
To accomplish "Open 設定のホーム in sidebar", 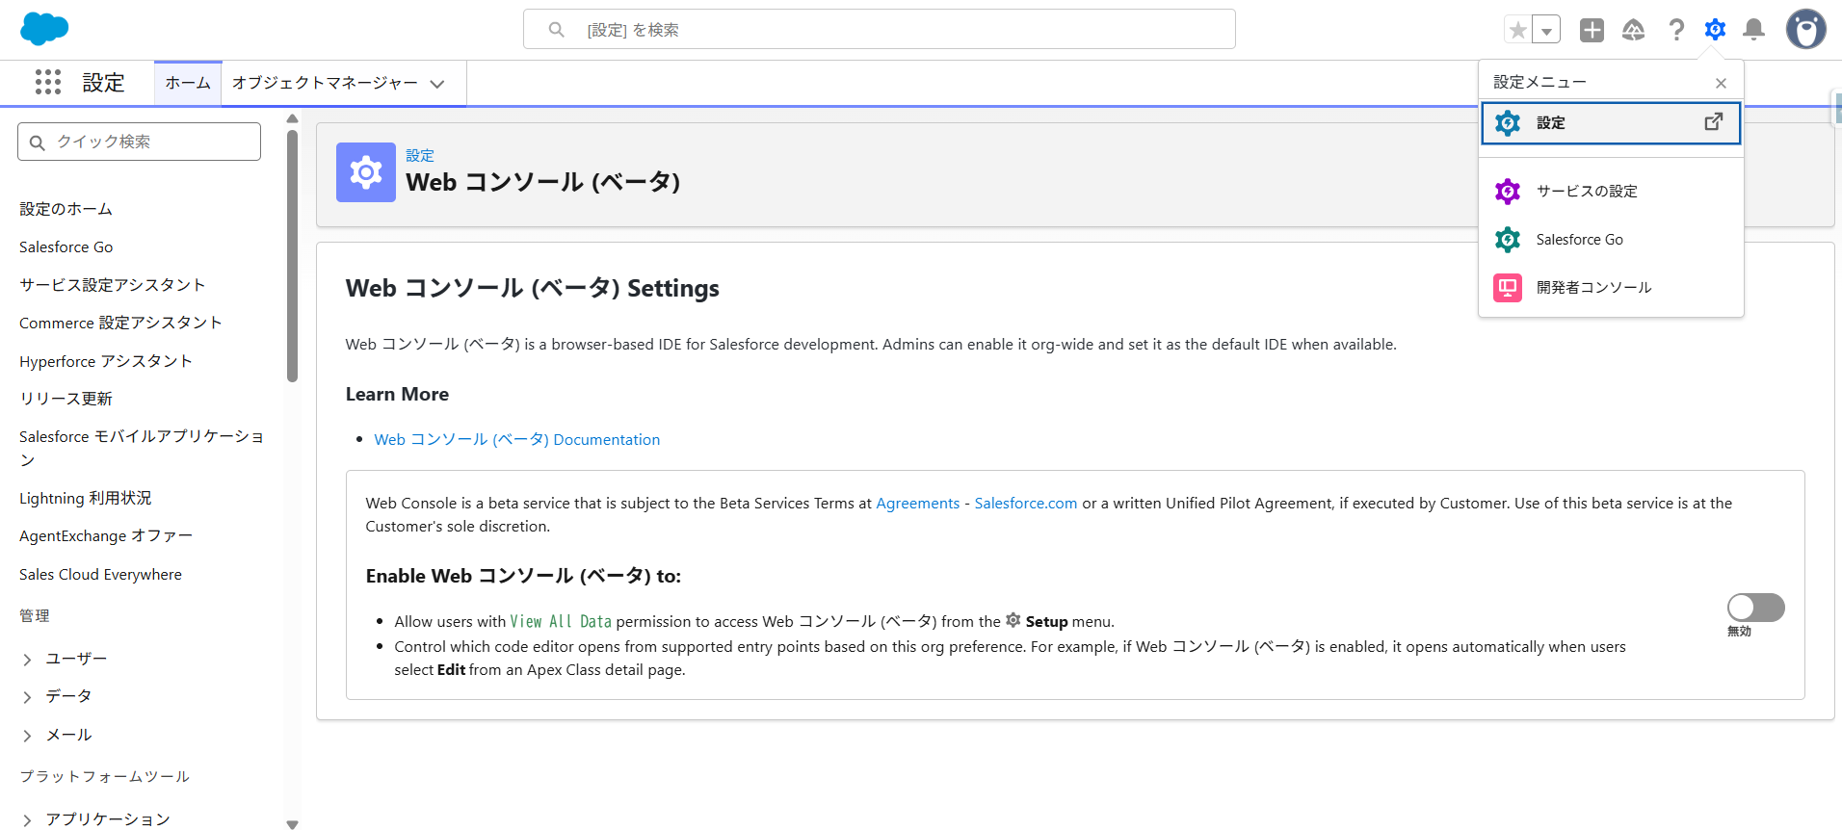I will (66, 209).
